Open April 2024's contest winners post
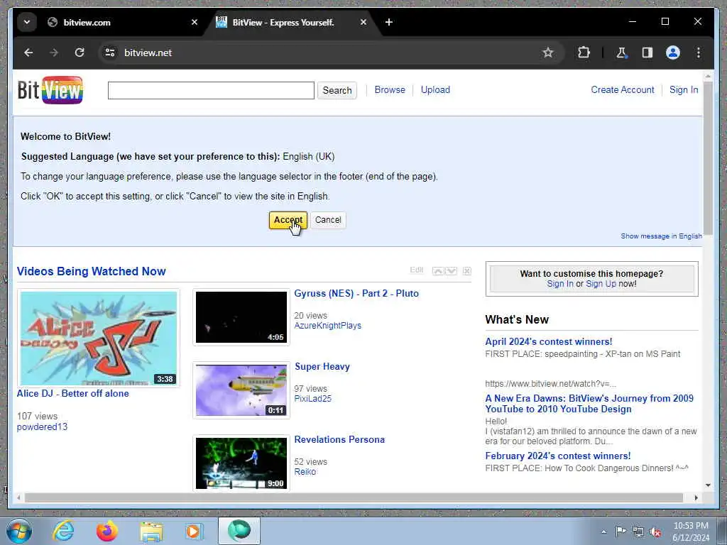The image size is (727, 545). (x=549, y=341)
